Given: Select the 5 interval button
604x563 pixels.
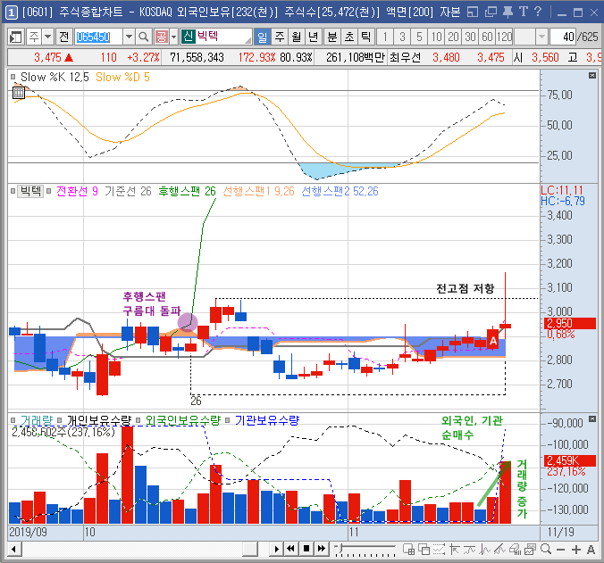Looking at the screenshot, I should (x=419, y=37).
